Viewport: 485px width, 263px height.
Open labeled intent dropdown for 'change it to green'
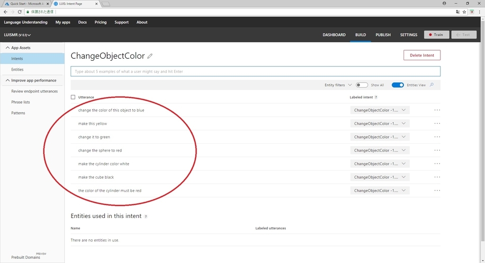380,137
